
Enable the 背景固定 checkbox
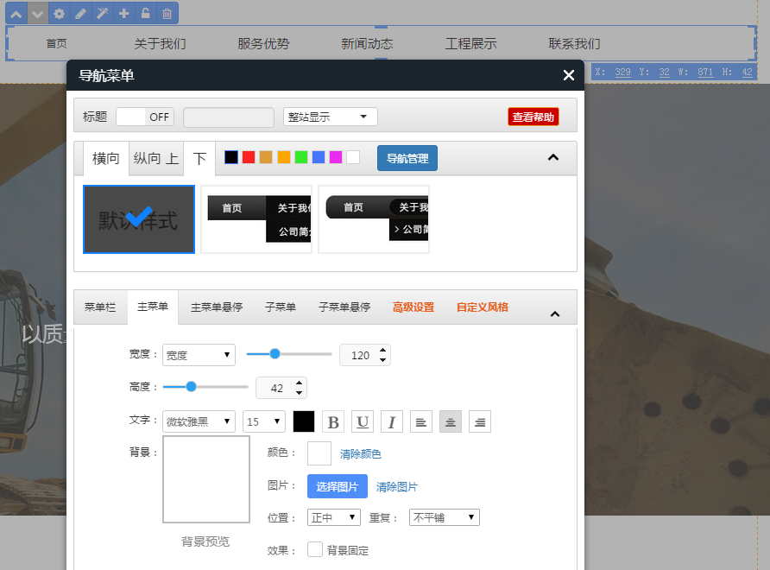[315, 549]
